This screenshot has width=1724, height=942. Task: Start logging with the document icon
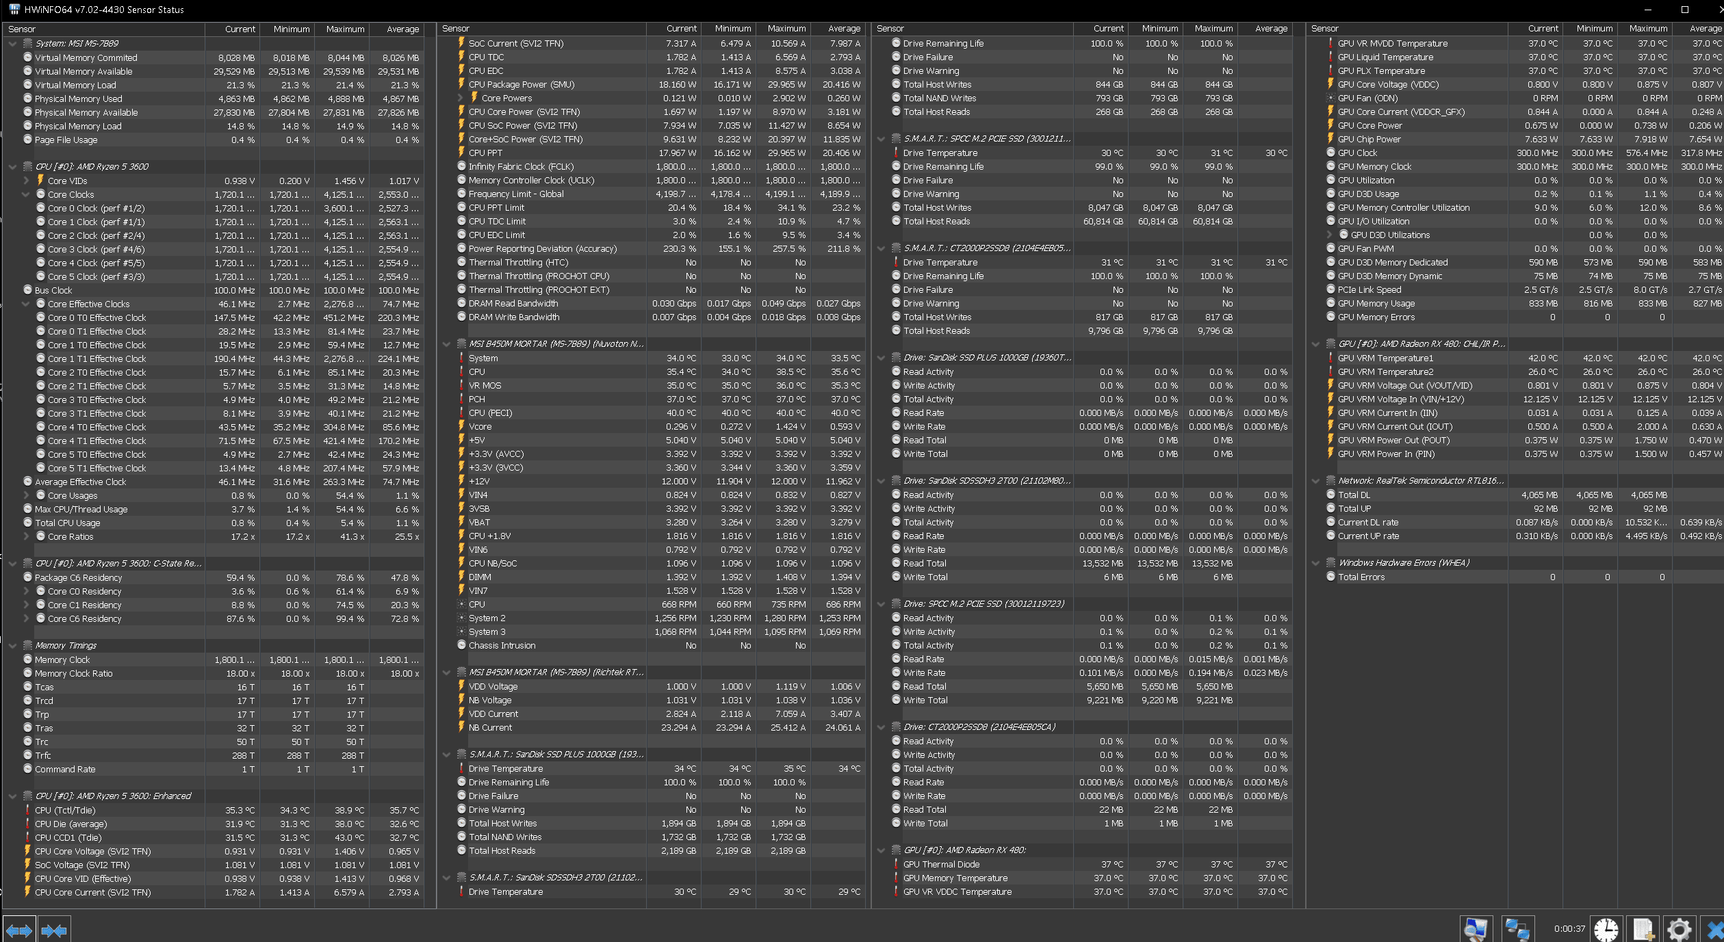click(x=1643, y=930)
